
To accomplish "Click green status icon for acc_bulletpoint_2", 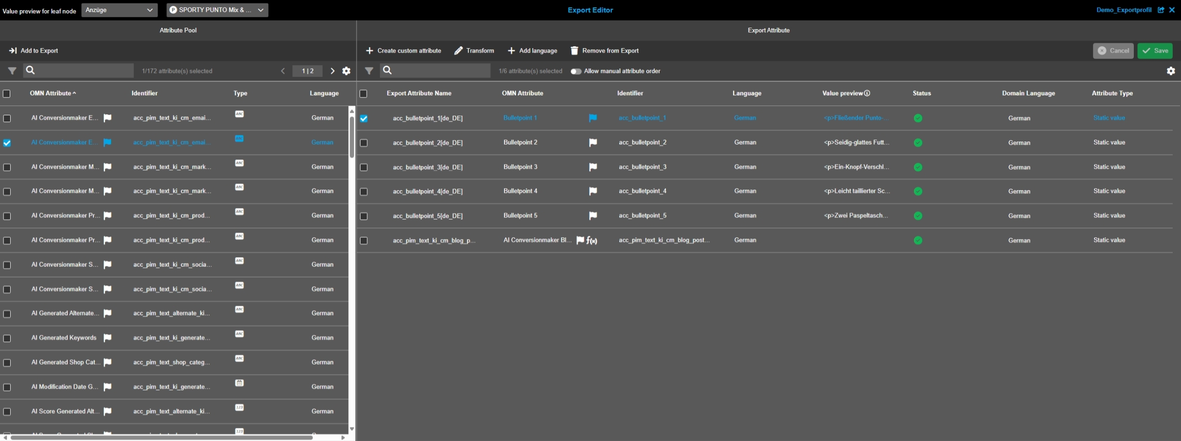I will coord(918,142).
